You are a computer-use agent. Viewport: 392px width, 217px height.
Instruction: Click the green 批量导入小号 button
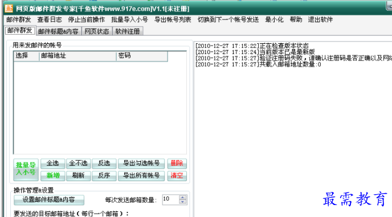pos(26,169)
